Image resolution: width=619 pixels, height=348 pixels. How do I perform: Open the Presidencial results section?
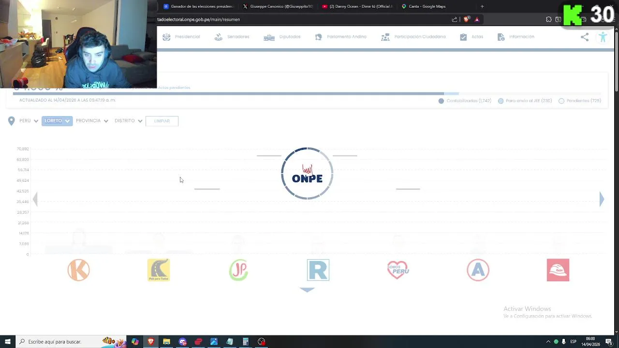[x=181, y=37]
